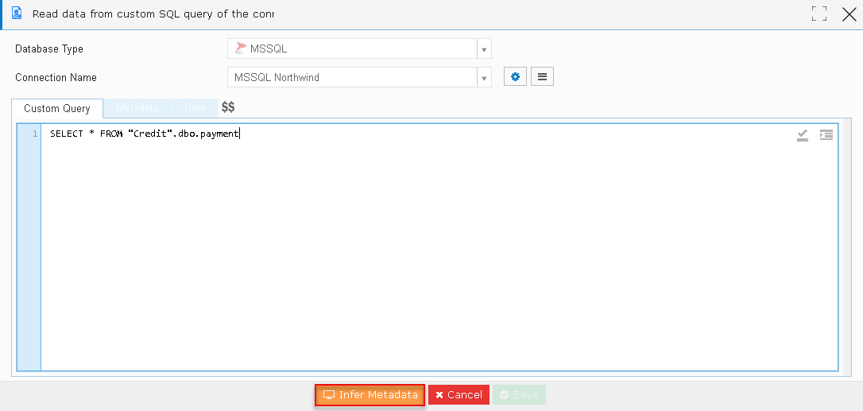Expand Connection Name dropdown arrow
The image size is (863, 411).
tap(484, 78)
